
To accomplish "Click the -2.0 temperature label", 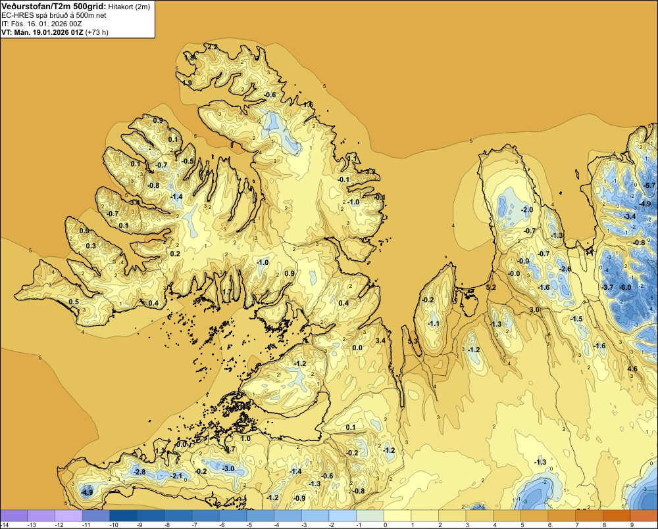I will [526, 210].
